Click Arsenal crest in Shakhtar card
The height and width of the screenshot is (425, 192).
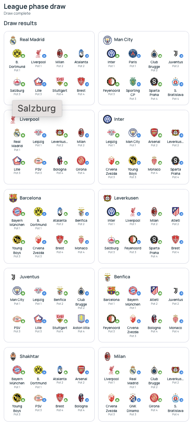(81, 370)
